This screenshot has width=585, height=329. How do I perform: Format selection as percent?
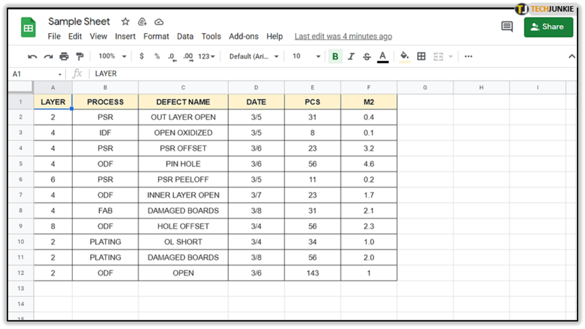click(x=158, y=56)
